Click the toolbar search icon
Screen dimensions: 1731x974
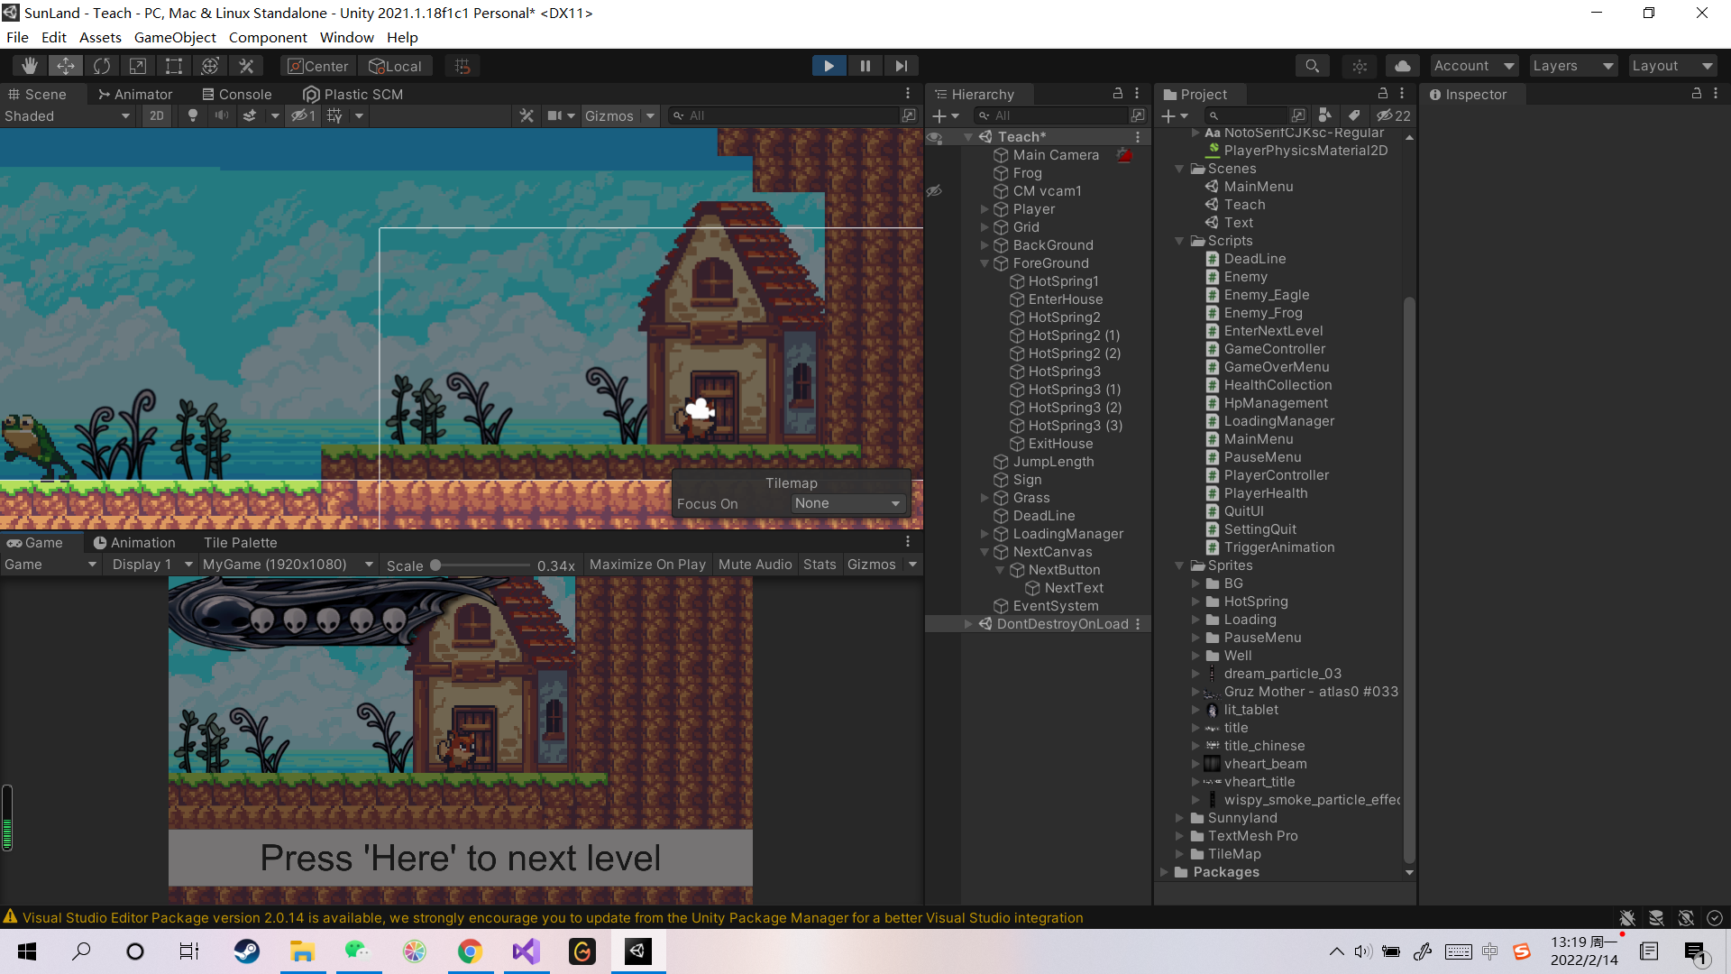1312,66
